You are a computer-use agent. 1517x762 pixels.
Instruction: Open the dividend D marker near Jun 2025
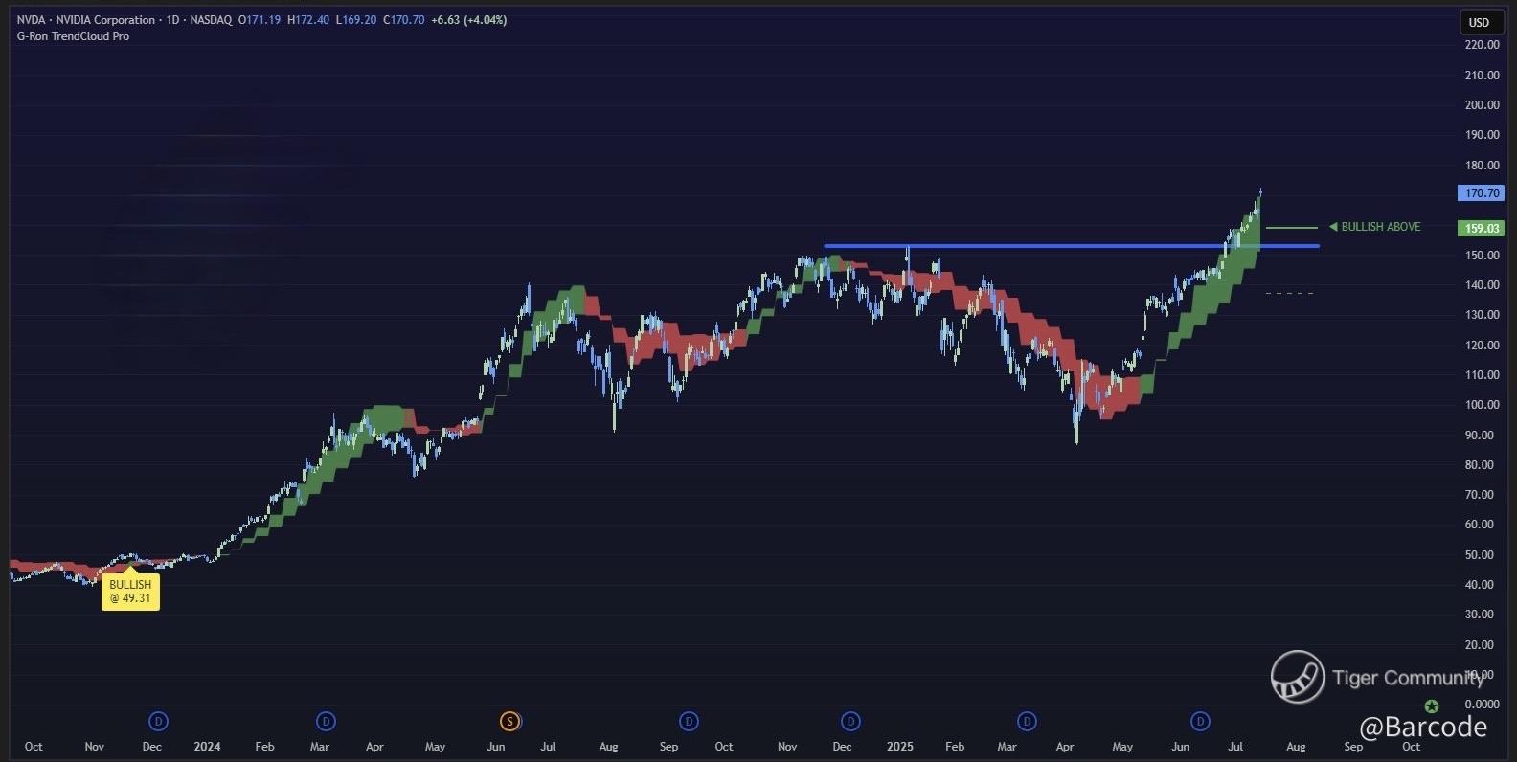coord(1200,721)
